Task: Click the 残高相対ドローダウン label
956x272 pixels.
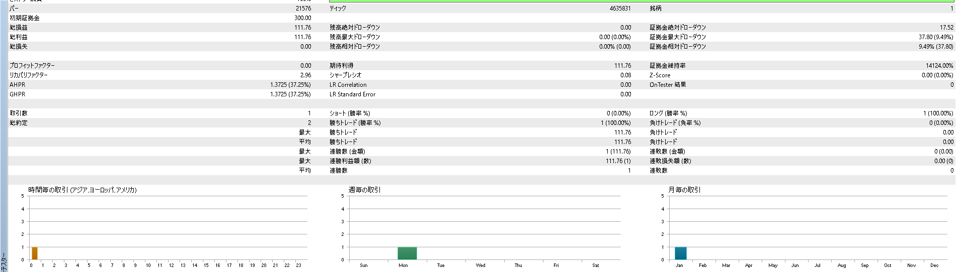Action: pyautogui.click(x=355, y=47)
